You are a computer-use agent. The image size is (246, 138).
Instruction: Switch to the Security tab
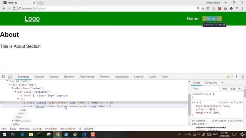coord(139,77)
